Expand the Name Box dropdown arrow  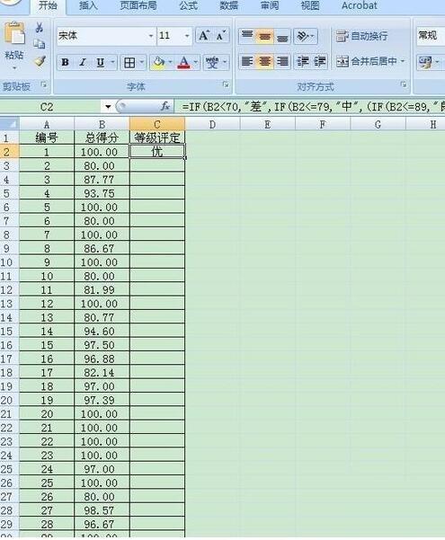(x=108, y=107)
